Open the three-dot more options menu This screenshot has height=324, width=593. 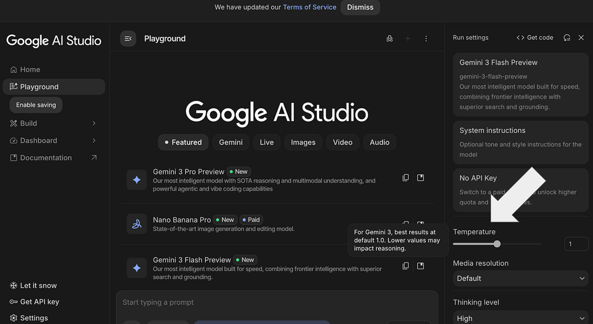tap(426, 39)
